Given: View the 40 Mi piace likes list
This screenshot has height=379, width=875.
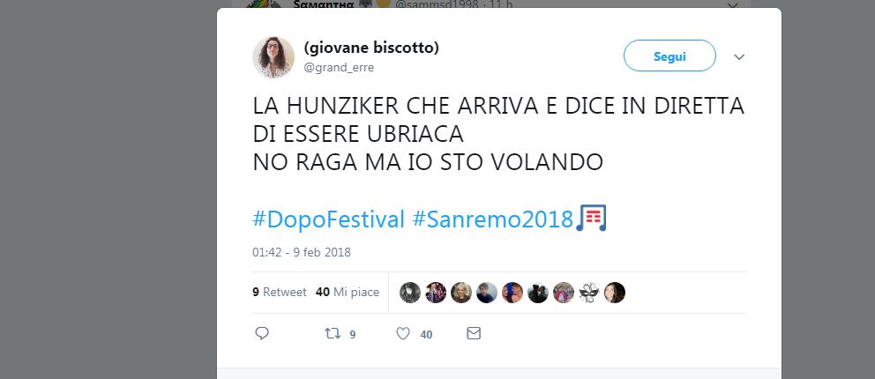Looking at the screenshot, I should (x=348, y=292).
